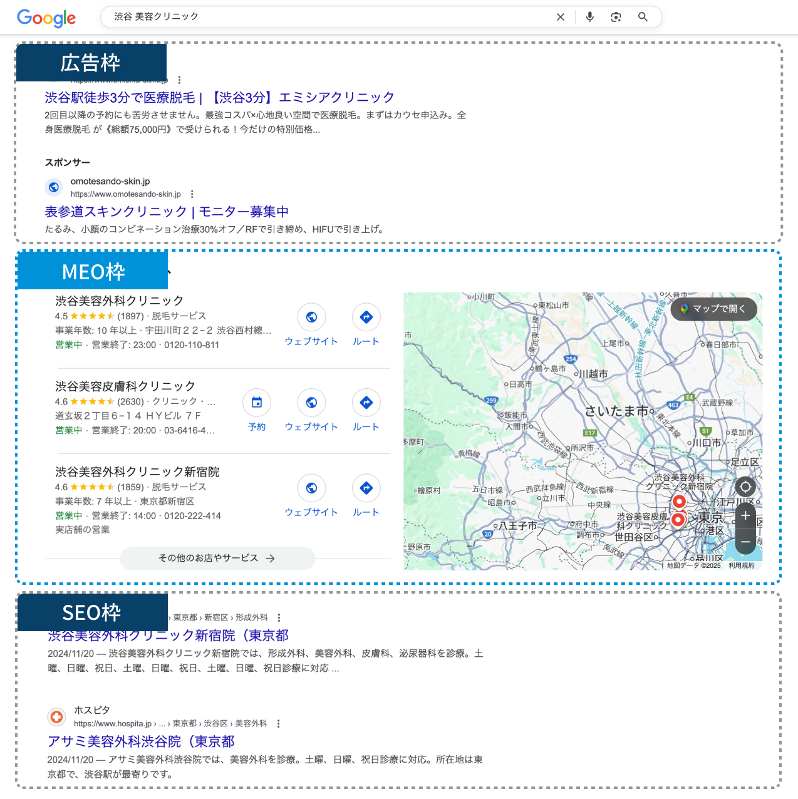Click the magnifying glass search button
The width and height of the screenshot is (798, 799).
tap(643, 17)
